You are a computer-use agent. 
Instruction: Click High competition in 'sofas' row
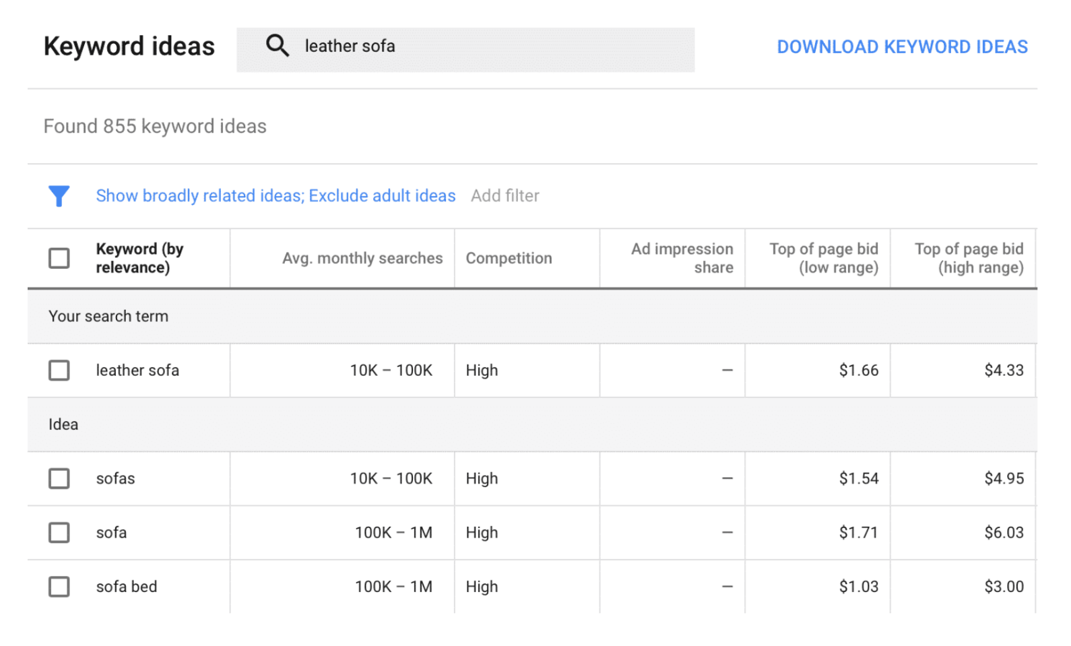click(x=482, y=479)
